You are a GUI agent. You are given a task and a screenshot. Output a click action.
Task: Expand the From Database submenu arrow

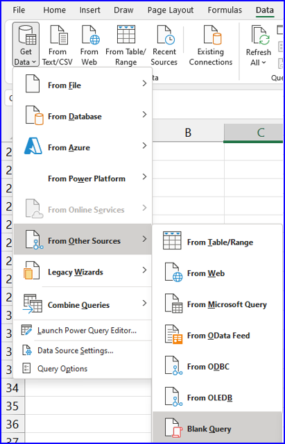(144, 115)
